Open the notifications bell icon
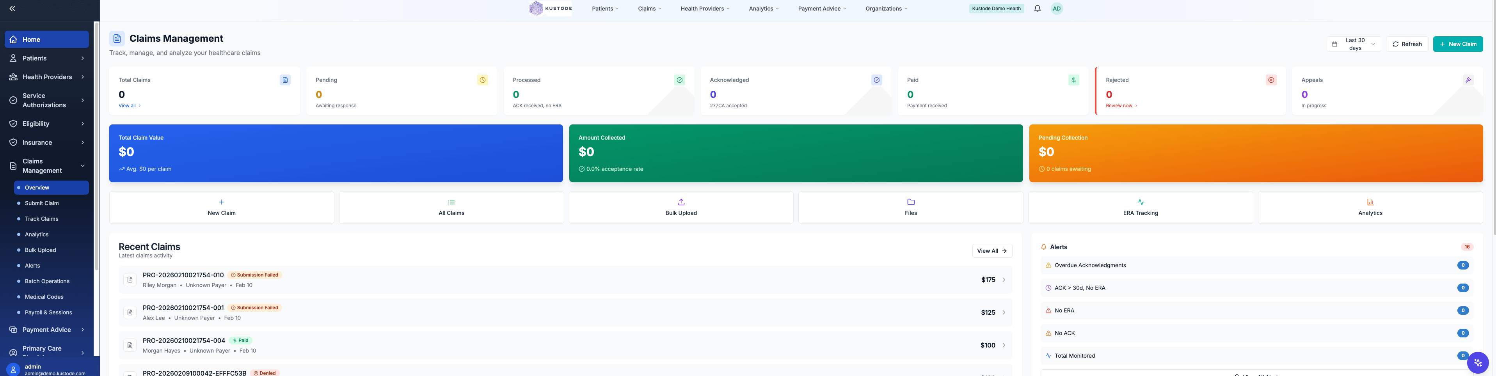 coord(1037,8)
